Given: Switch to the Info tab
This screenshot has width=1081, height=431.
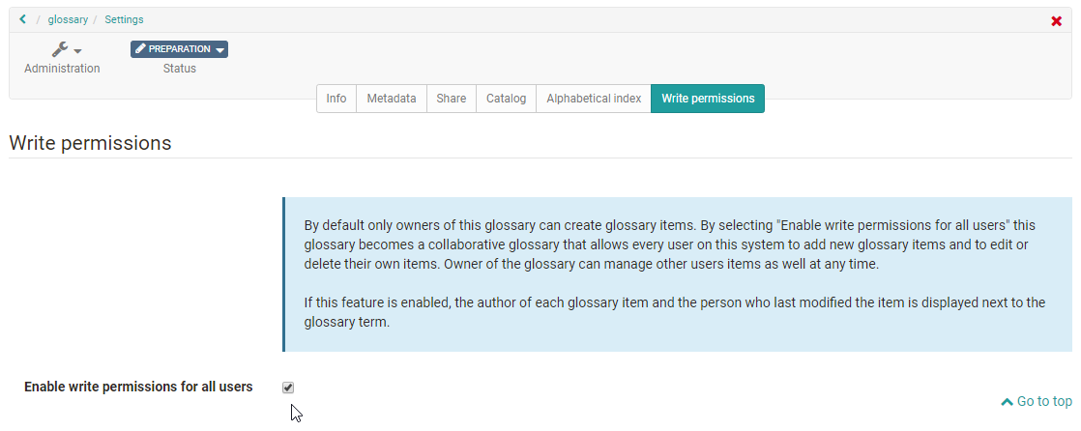Looking at the screenshot, I should (336, 99).
